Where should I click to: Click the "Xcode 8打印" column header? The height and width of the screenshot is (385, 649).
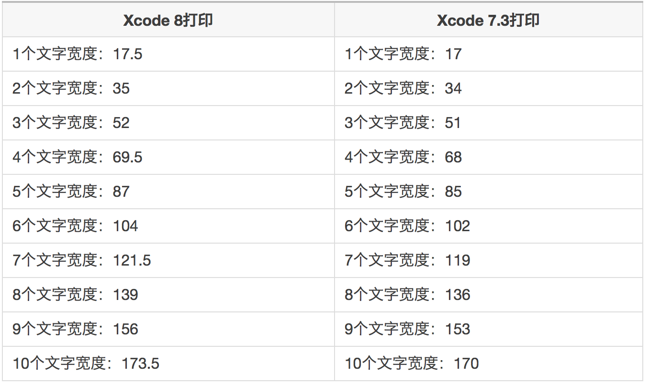[168, 21]
